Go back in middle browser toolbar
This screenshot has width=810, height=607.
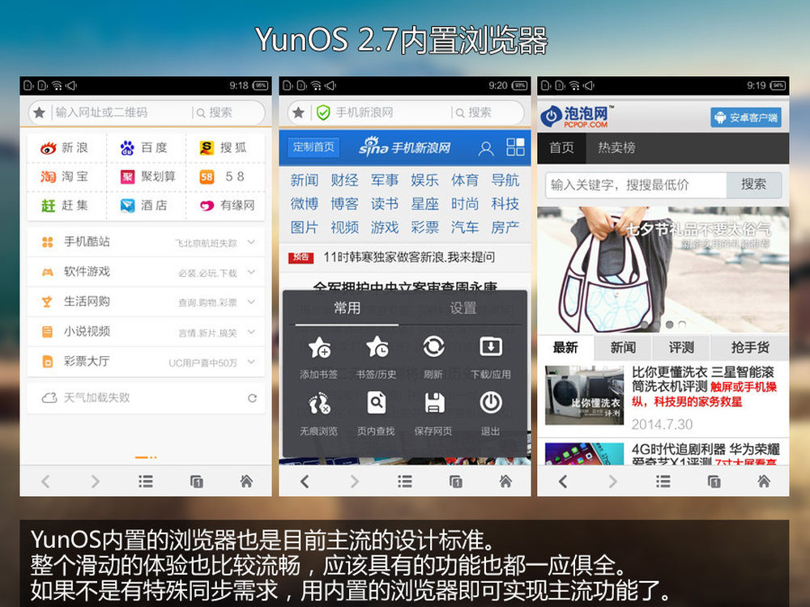coord(305,482)
